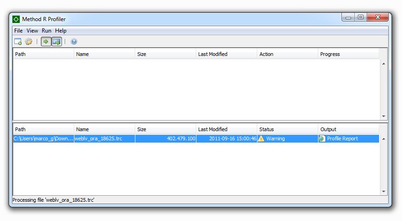Image resolution: width=402 pixels, height=221 pixels.
Task: Sort upper table by Last Modified header
Action: [226, 54]
